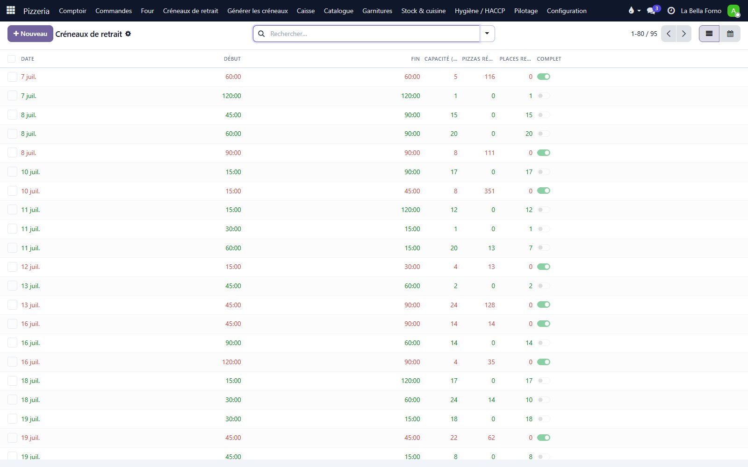Viewport: 748px width, 467px height.
Task: Focus the Rechercher search field
Action: pyautogui.click(x=374, y=34)
